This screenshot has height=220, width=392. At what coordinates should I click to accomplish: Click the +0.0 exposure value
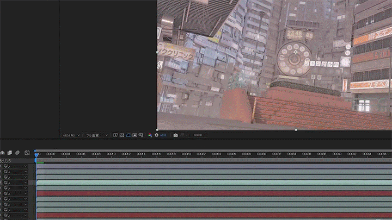163,135
